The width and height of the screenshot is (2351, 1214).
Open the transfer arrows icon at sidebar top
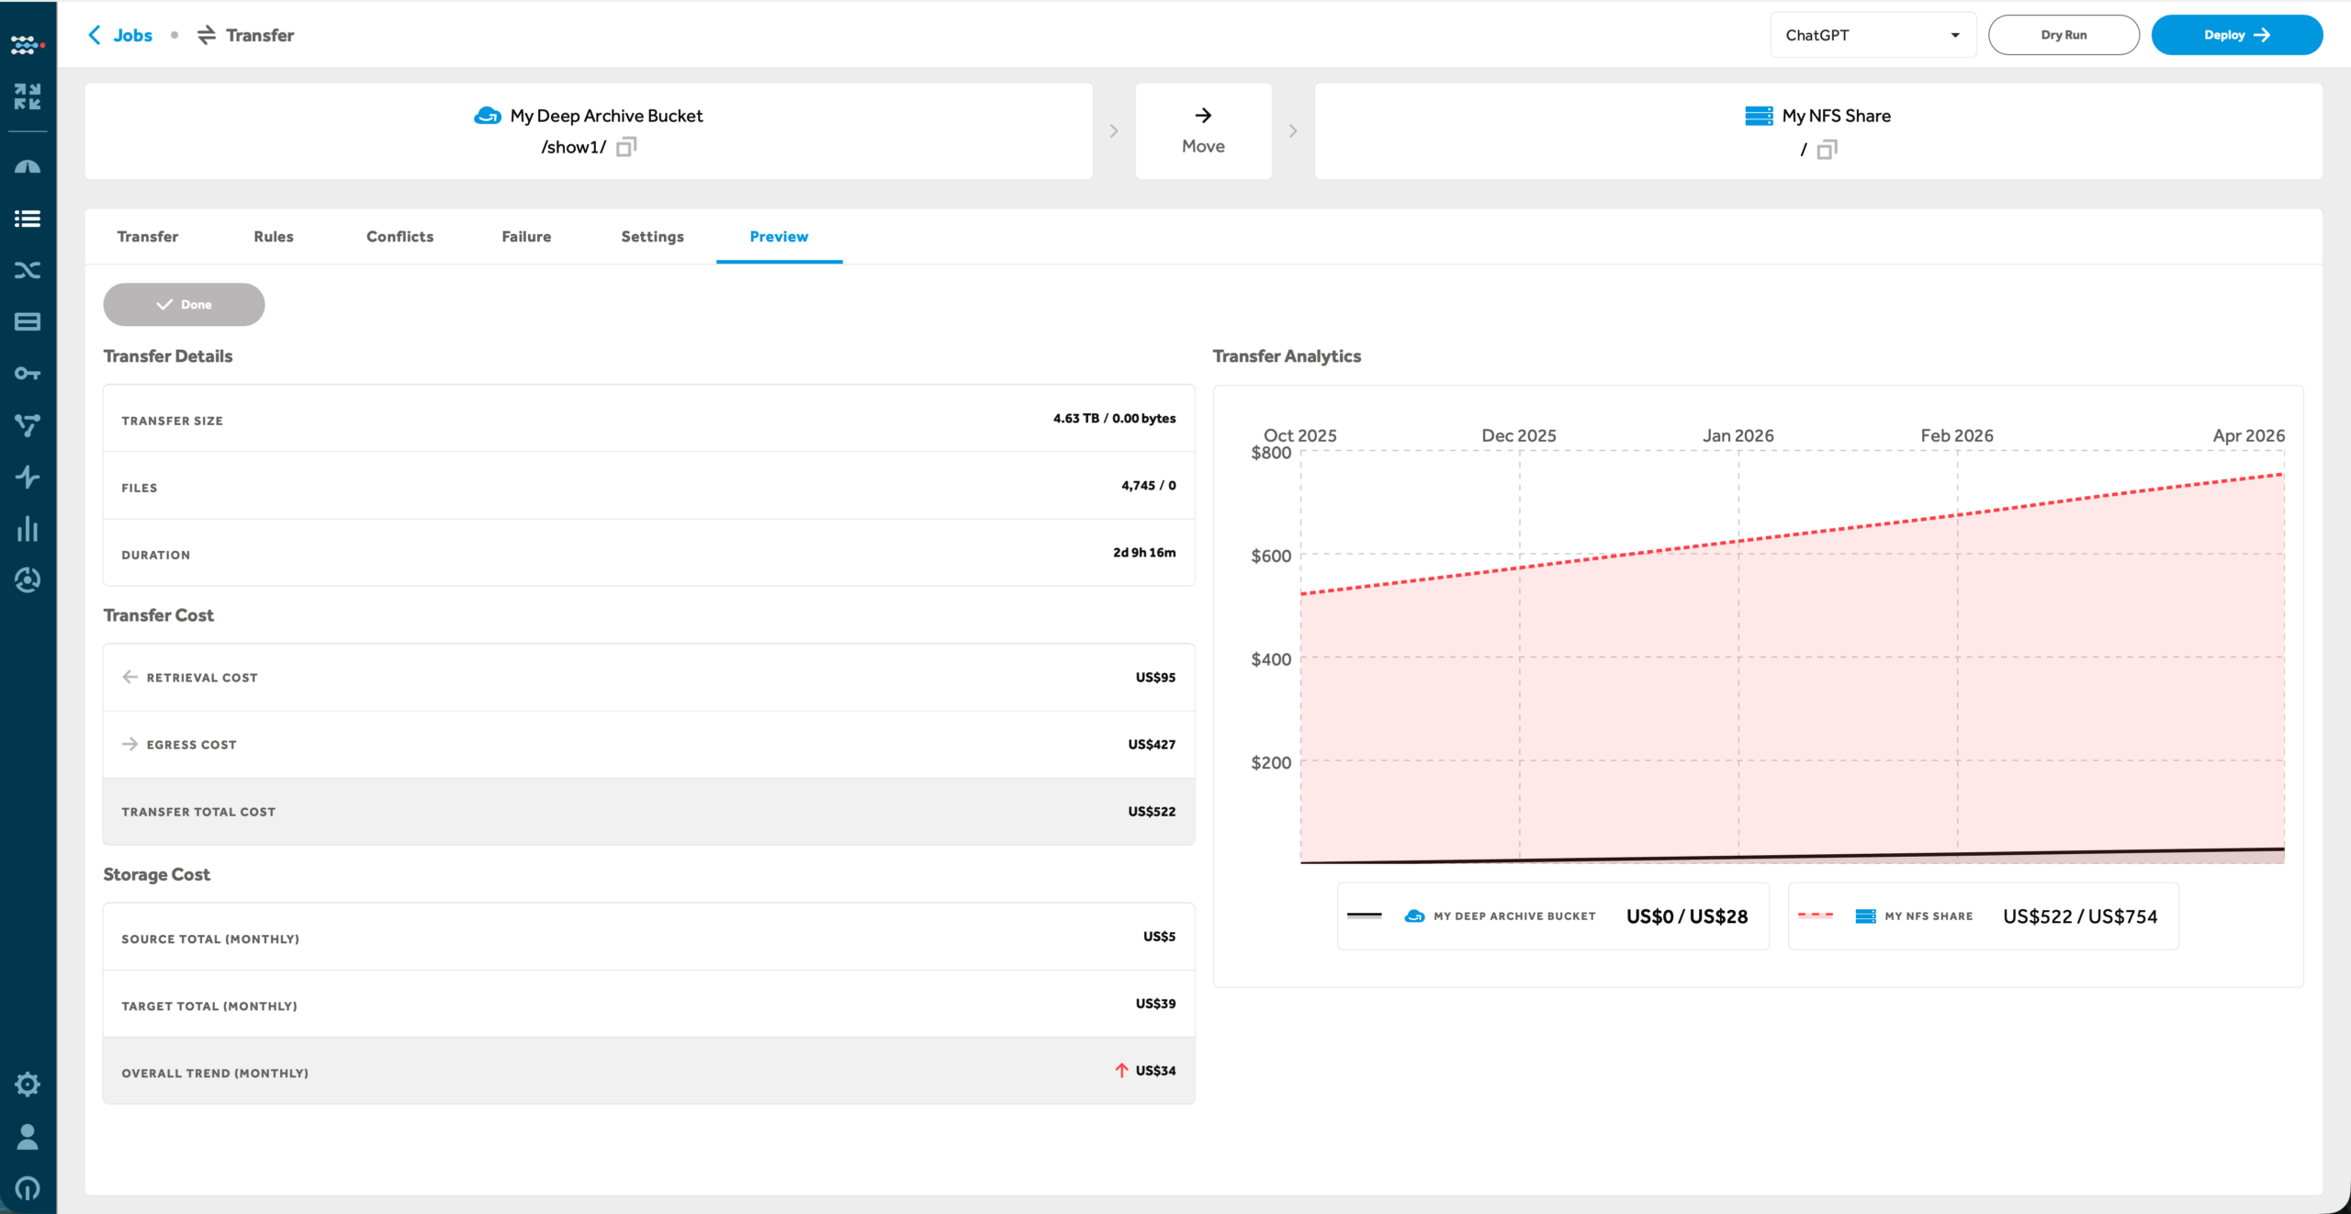[28, 96]
